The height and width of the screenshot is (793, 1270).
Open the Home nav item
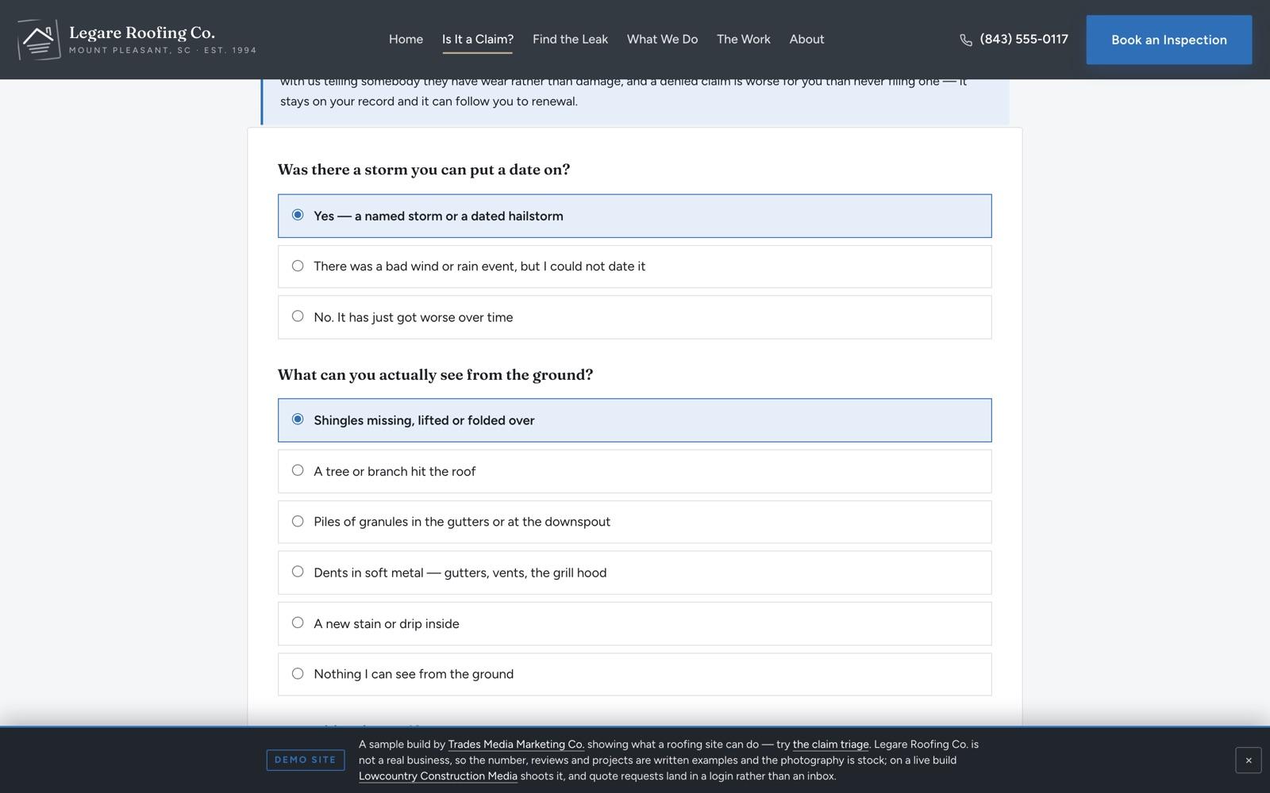point(406,39)
